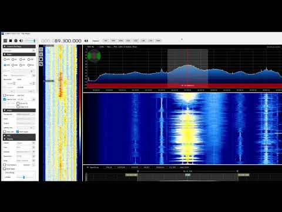Viewport: 282px width, 212px height.
Task: Enable the Swap I & Q checkbox
Action: (x=18, y=107)
